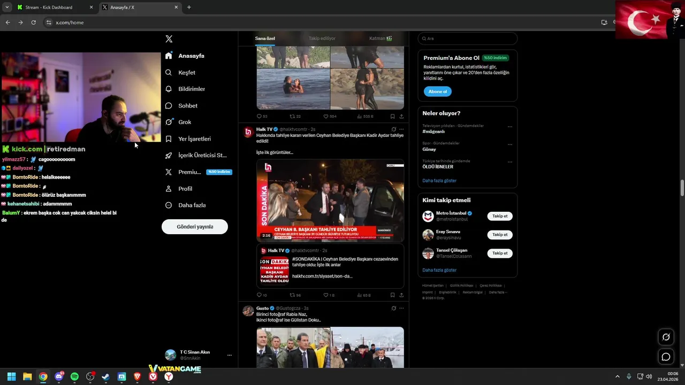Open more options for the Halk TV post

pyautogui.click(x=401, y=129)
